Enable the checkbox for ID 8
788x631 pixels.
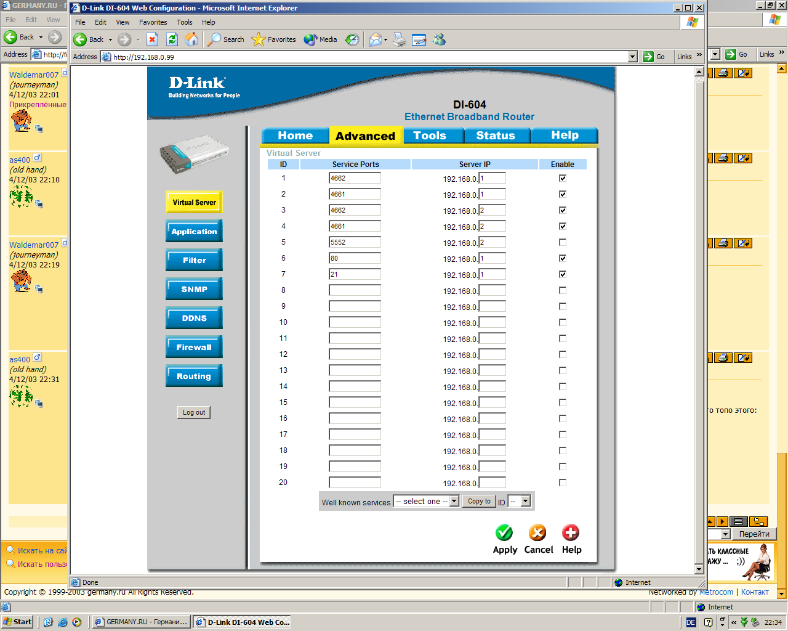click(562, 290)
